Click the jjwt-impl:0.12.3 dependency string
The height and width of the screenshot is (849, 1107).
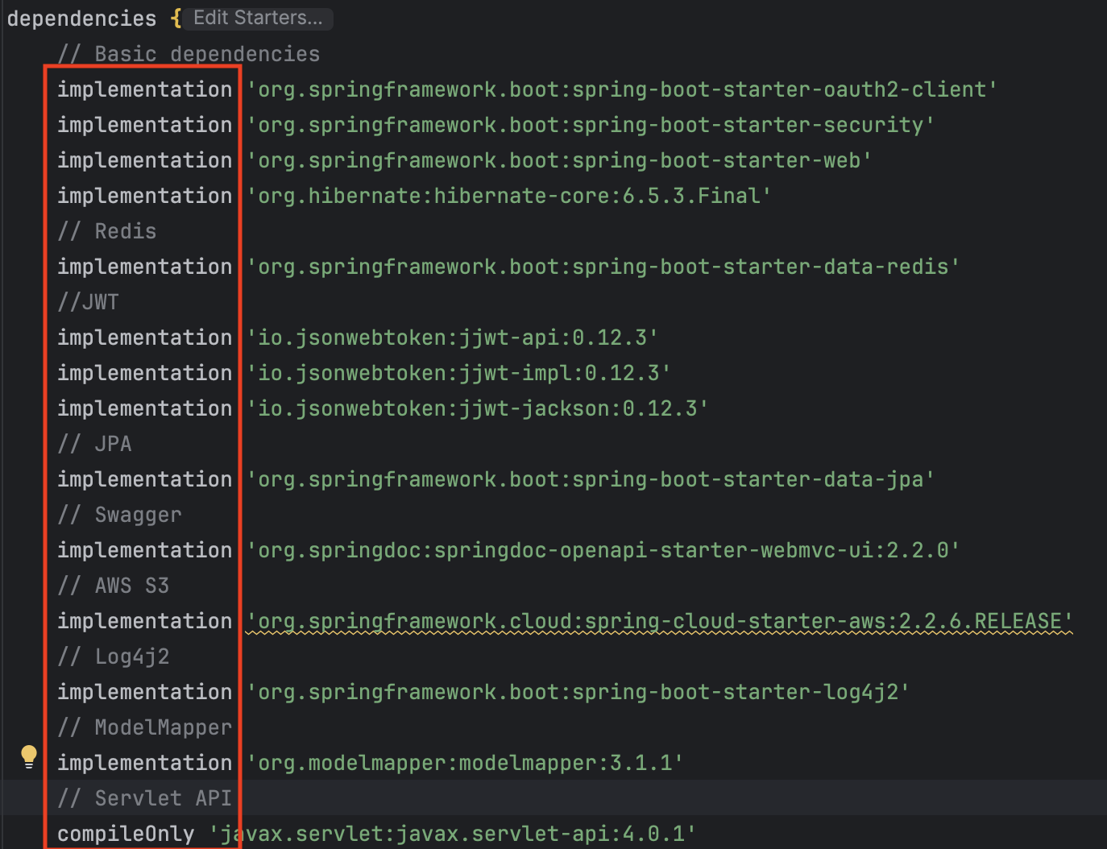[x=458, y=373]
